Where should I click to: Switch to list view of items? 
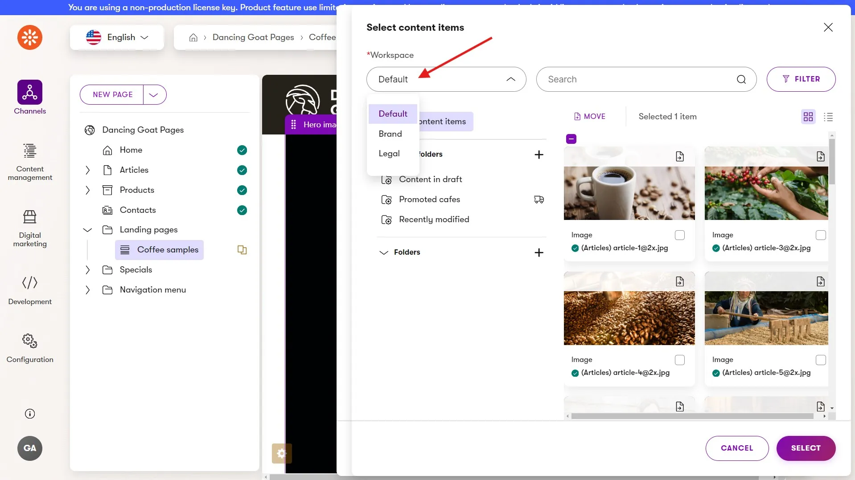(x=828, y=117)
